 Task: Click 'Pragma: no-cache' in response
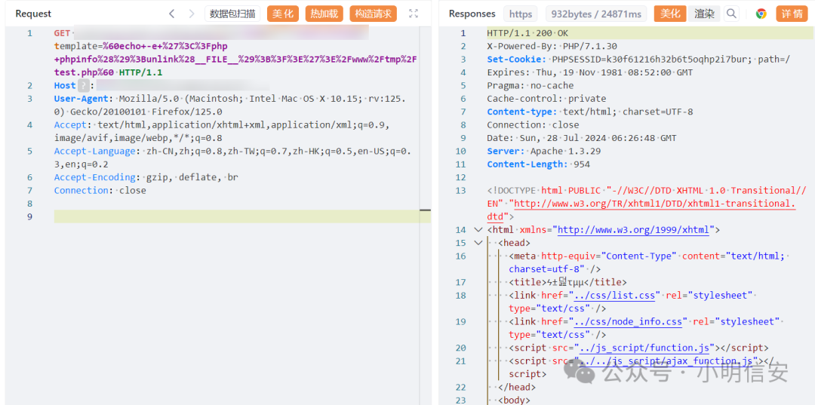point(531,86)
